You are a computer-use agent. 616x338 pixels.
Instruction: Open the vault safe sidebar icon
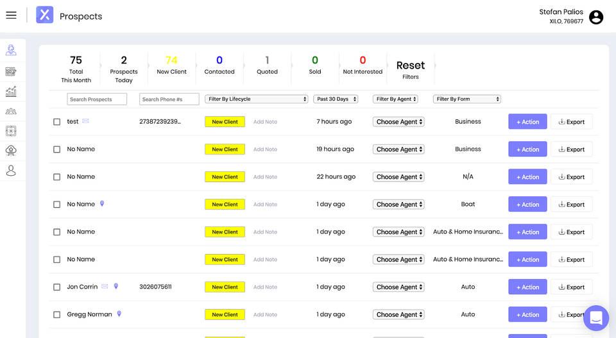click(x=11, y=131)
